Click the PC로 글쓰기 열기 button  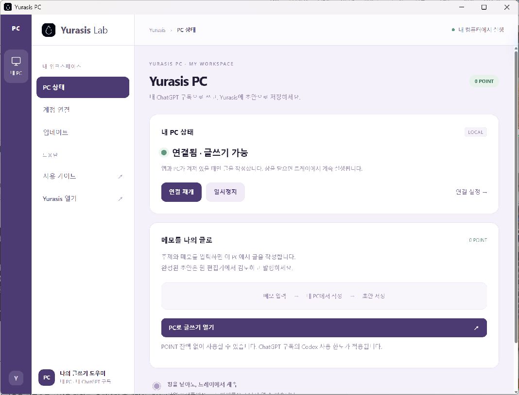point(324,328)
